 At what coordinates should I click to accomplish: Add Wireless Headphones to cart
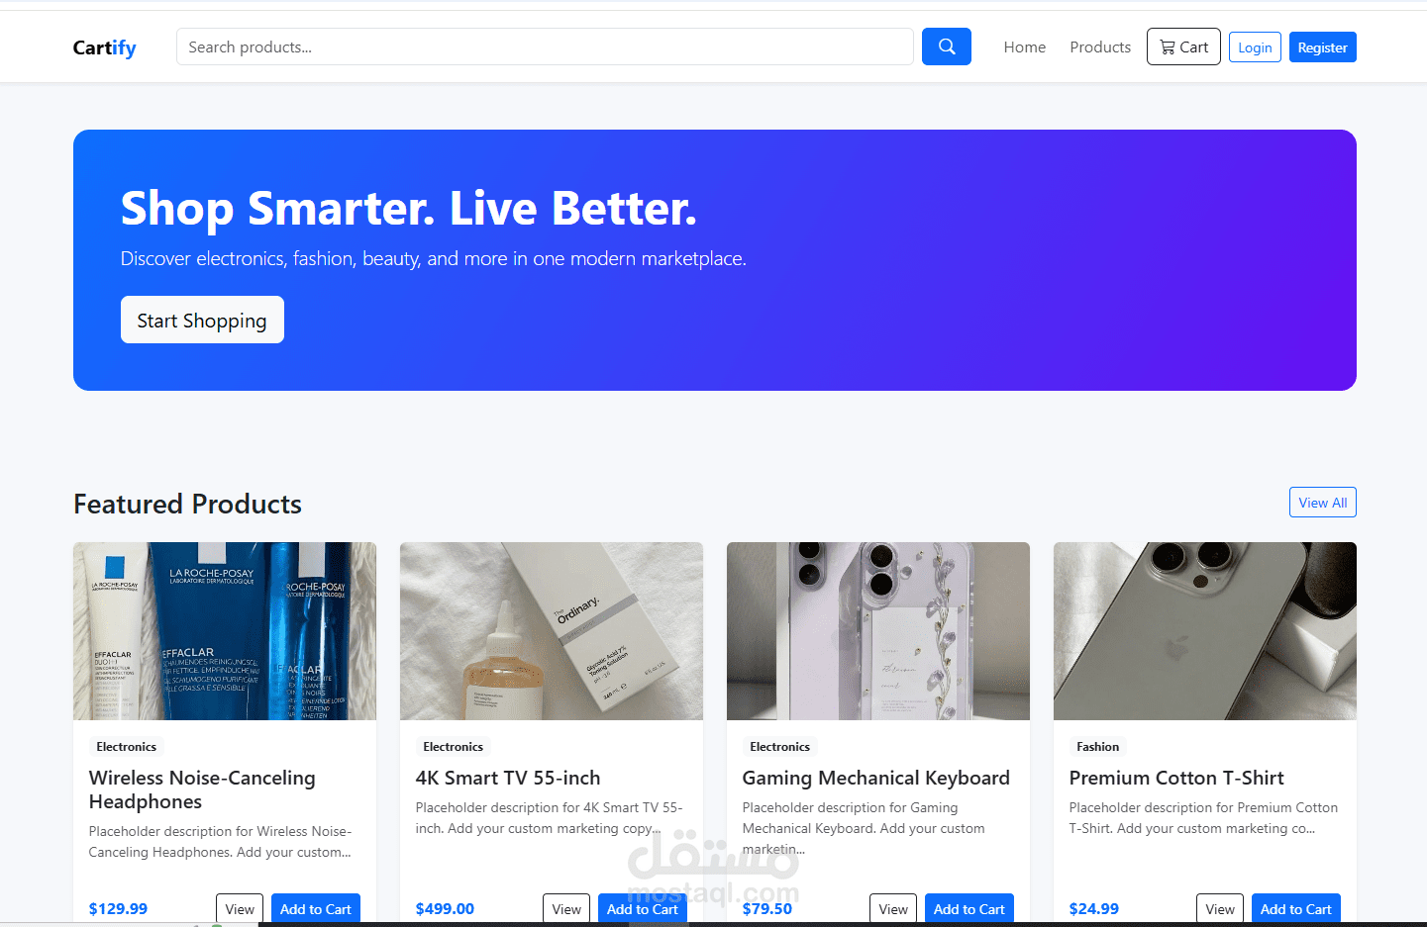click(315, 908)
